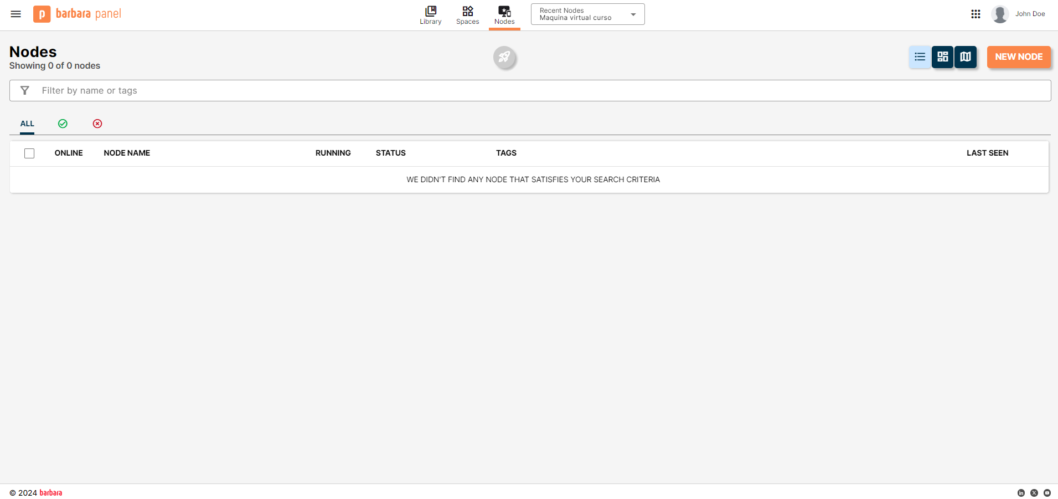1058x499 pixels.
Task: Open the apps grid icon near the avatar
Action: pos(976,14)
